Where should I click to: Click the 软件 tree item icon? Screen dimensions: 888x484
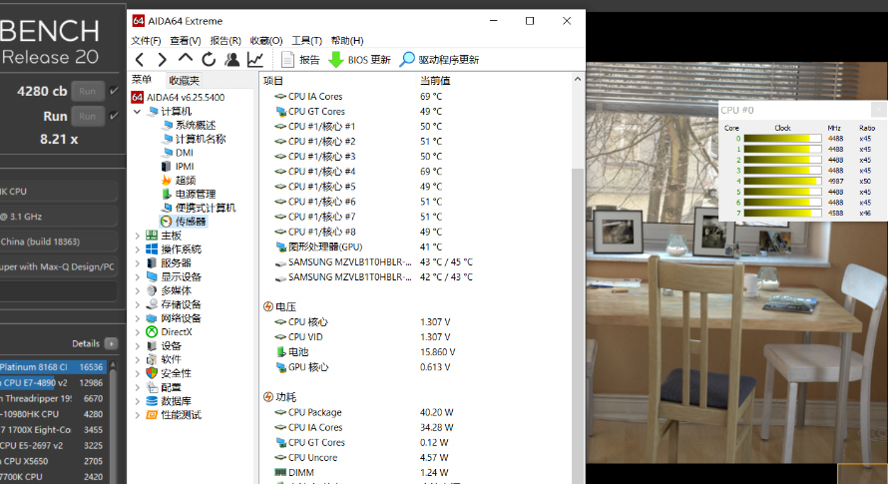tap(152, 359)
